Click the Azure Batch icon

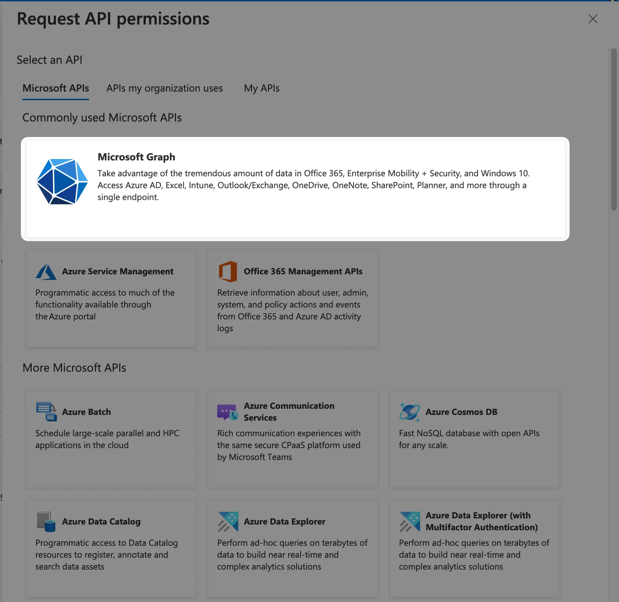coord(46,411)
